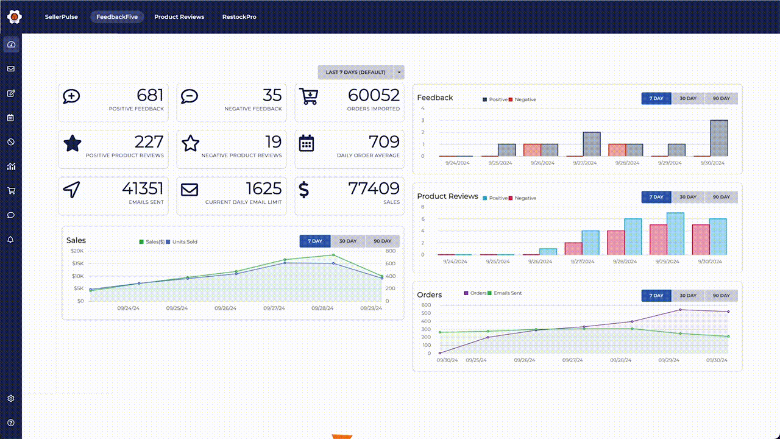Click the notification bell icon in sidebar
Viewport: 780px width, 439px height.
pyautogui.click(x=11, y=240)
